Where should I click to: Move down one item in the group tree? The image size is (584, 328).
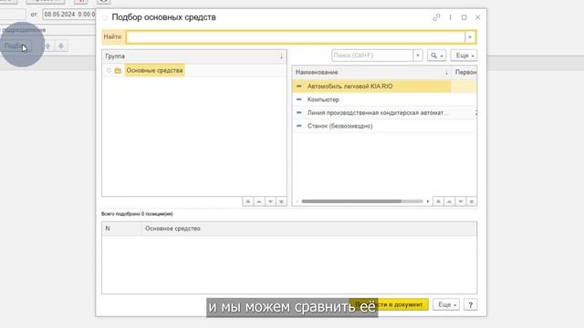(270, 201)
